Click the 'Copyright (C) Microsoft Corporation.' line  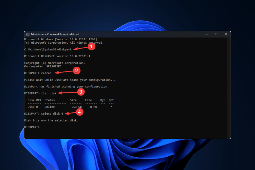pos(55,63)
